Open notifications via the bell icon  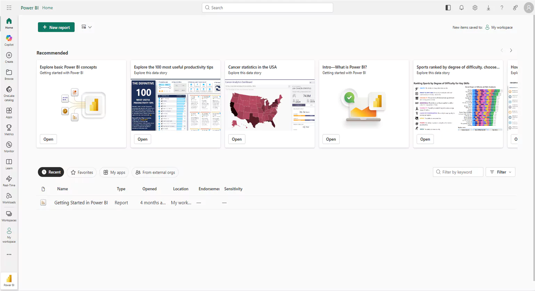point(461,7)
